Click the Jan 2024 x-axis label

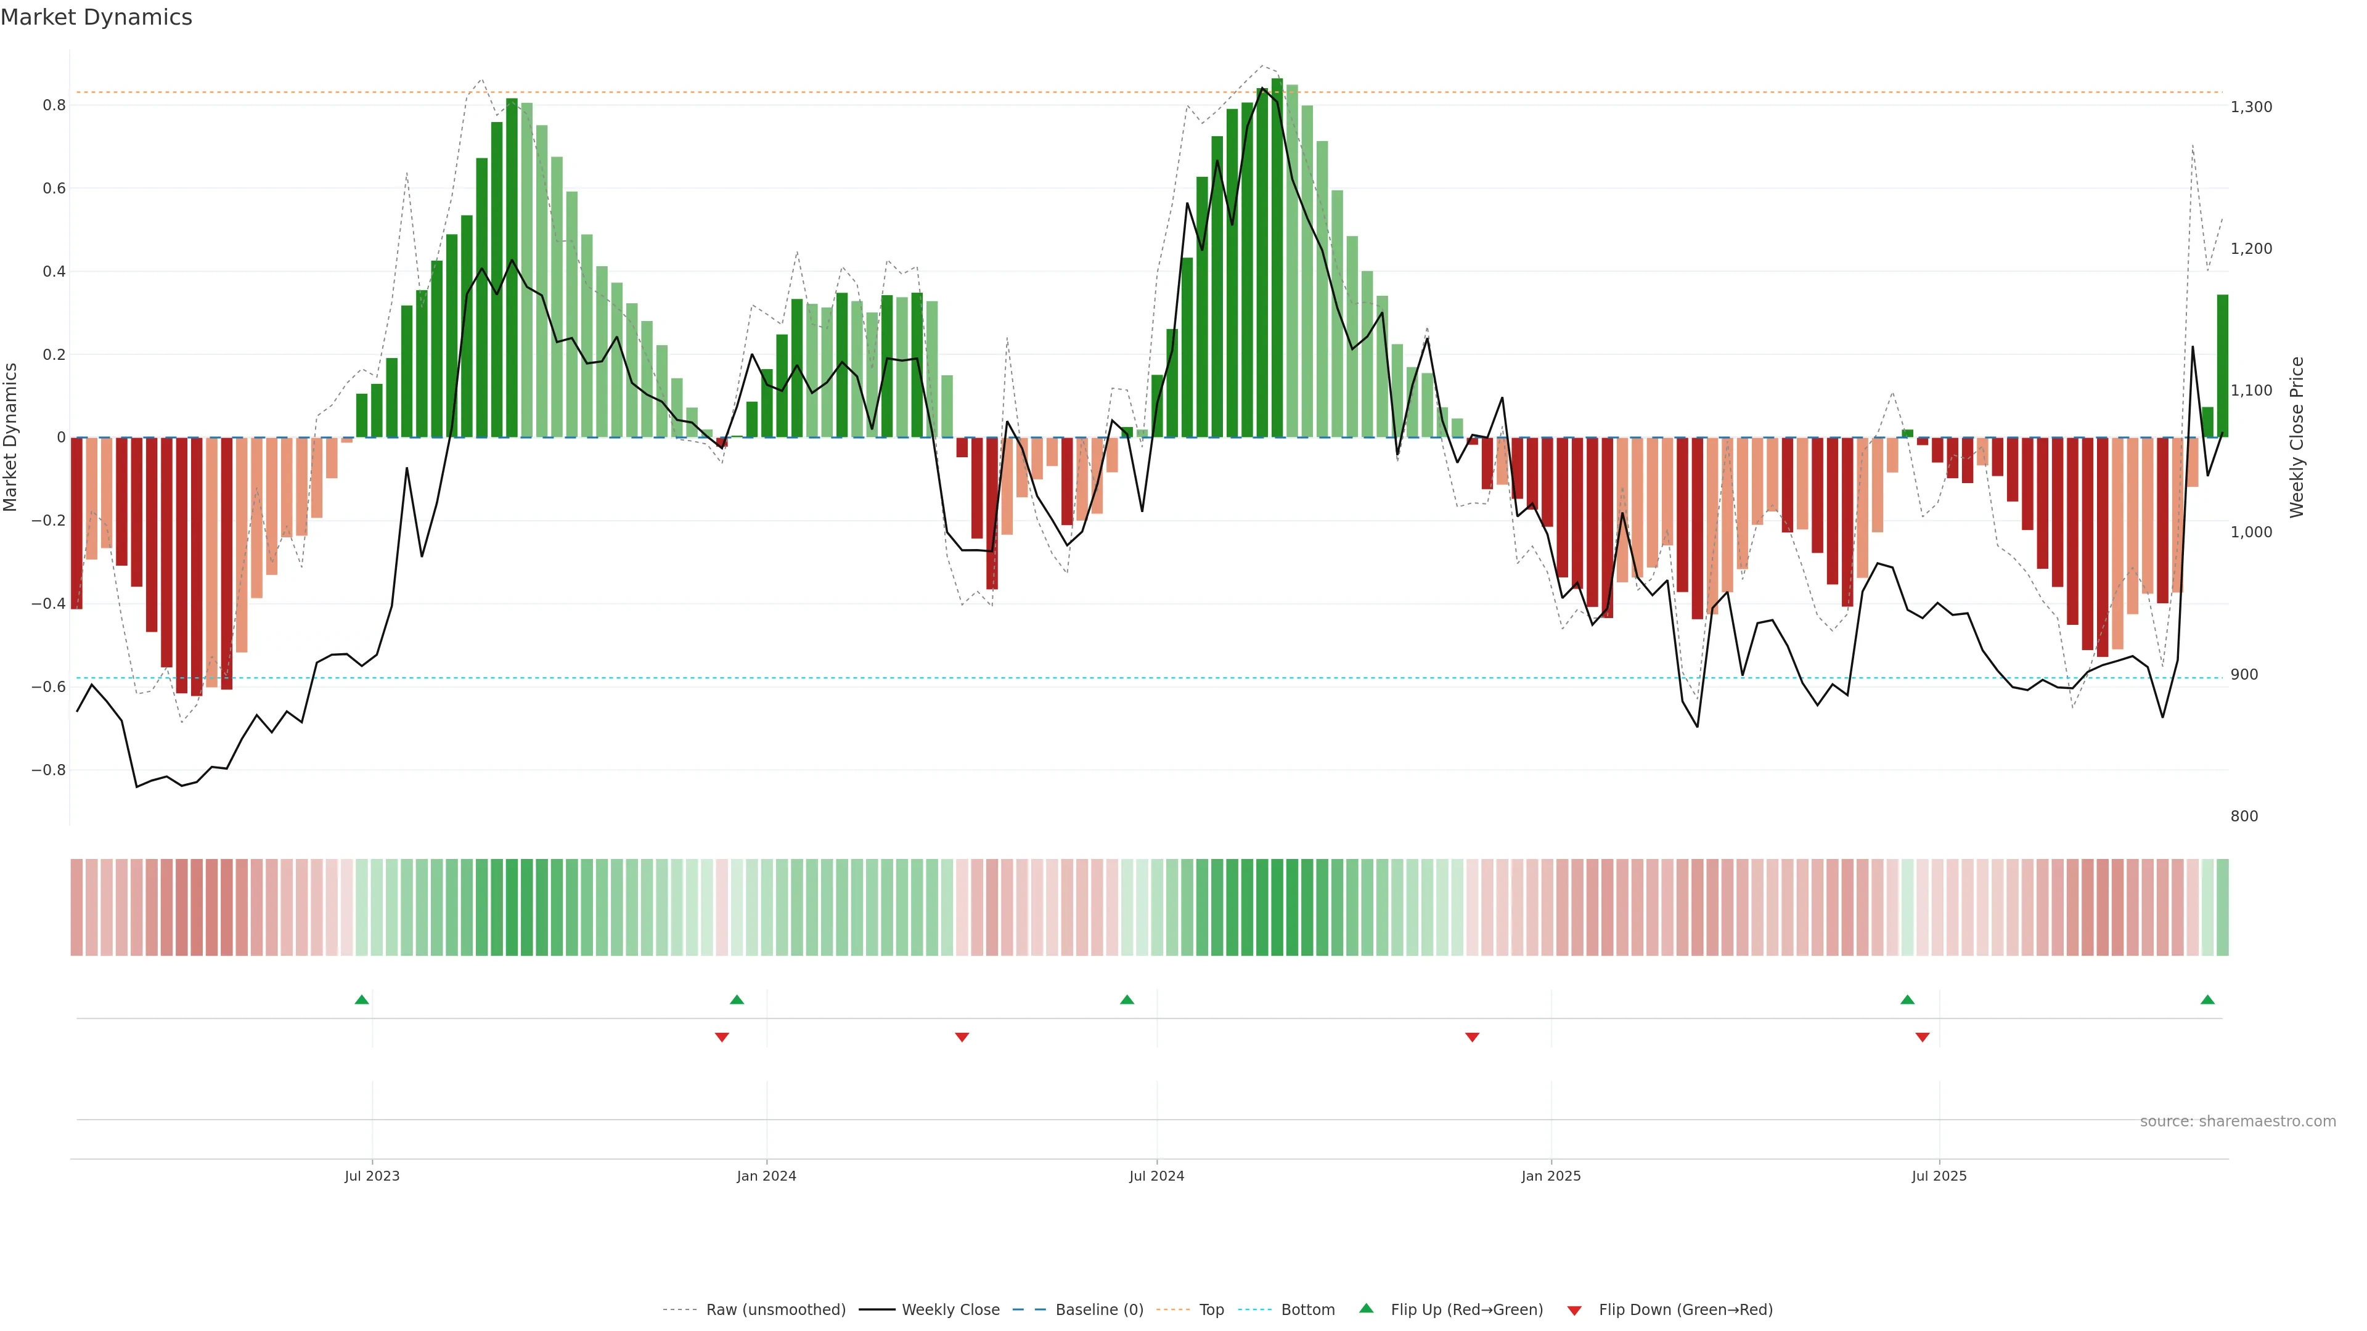click(766, 1177)
